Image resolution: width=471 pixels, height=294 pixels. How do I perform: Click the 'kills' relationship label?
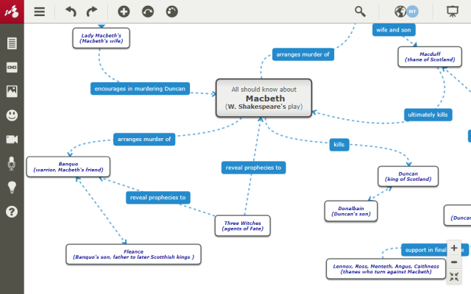click(x=339, y=145)
